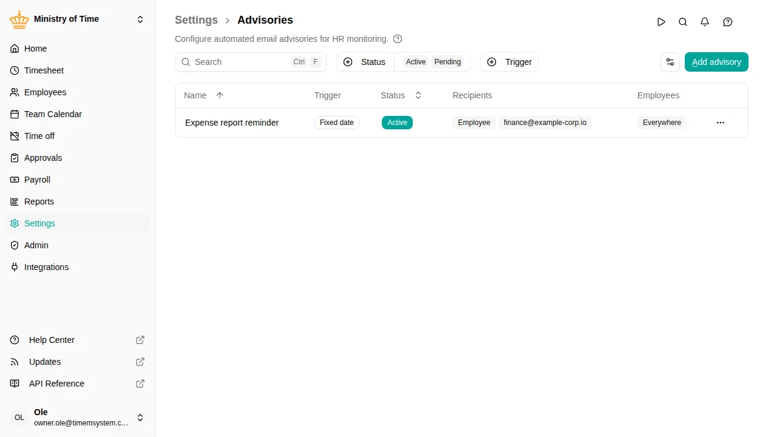This screenshot has width=777, height=437.
Task: Go to Approvals
Action: (77, 158)
